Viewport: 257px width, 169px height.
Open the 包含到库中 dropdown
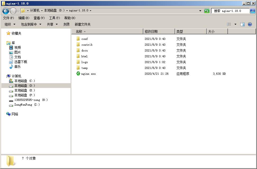click(31, 24)
